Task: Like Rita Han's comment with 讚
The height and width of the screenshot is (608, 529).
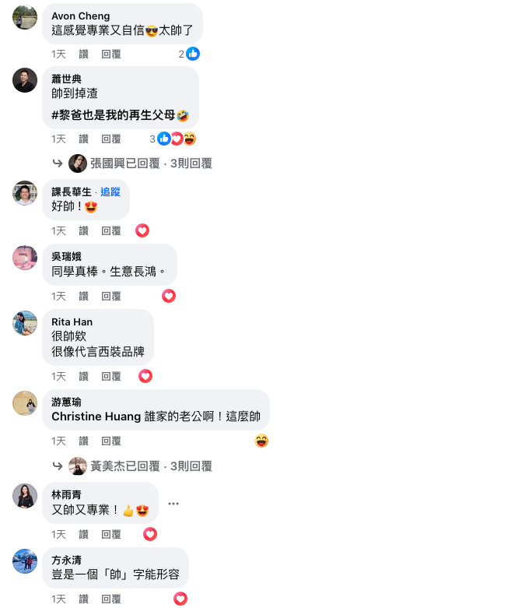Action: [x=84, y=376]
